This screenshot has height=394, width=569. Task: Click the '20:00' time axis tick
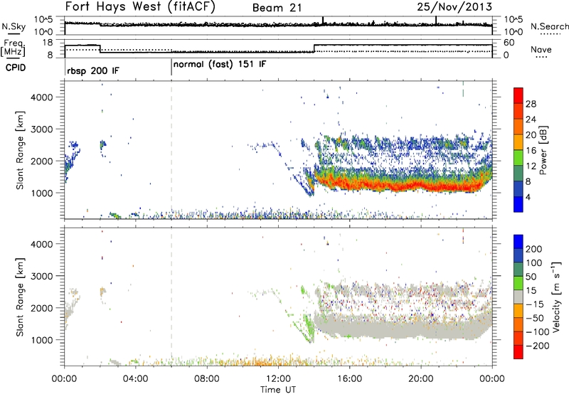pyautogui.click(x=421, y=379)
